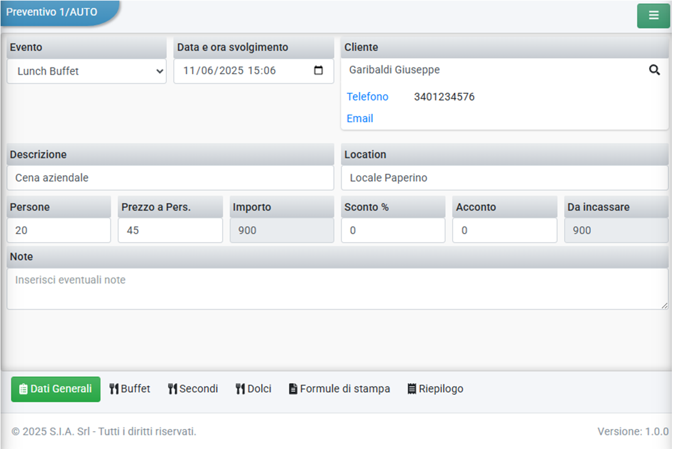Screen dimensions: 673x449
Task: Open the green hamburger menu
Action: (653, 16)
